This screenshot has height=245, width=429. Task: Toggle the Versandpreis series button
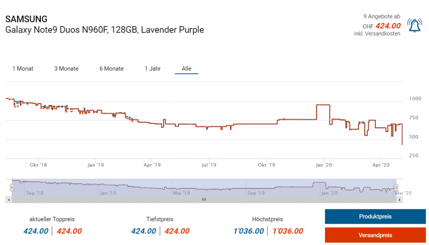(375, 235)
